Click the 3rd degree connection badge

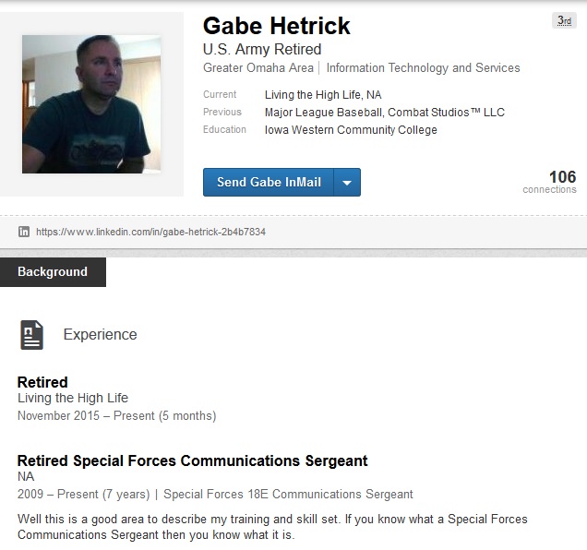tap(564, 20)
